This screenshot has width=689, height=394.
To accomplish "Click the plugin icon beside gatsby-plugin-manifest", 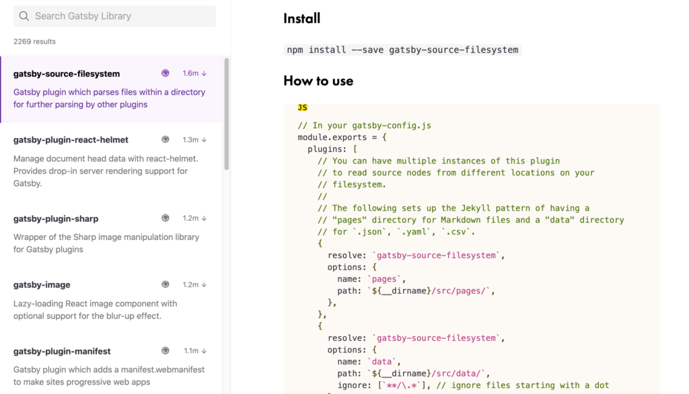I will coord(166,350).
